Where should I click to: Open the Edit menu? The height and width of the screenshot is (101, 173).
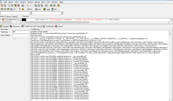point(5,2)
